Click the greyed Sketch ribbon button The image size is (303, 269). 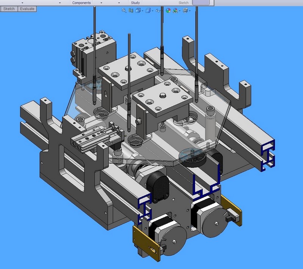(x=183, y=3)
